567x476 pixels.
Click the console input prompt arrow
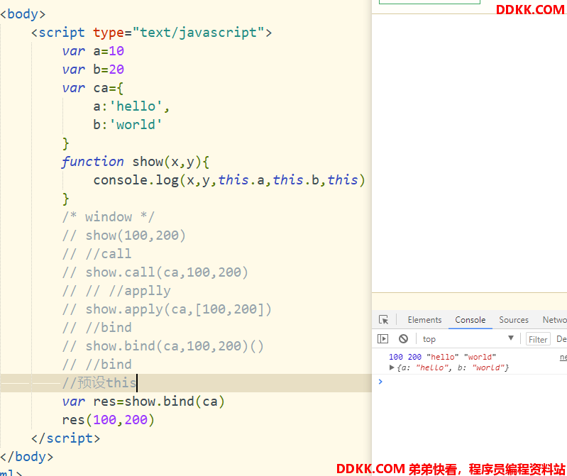(x=380, y=382)
